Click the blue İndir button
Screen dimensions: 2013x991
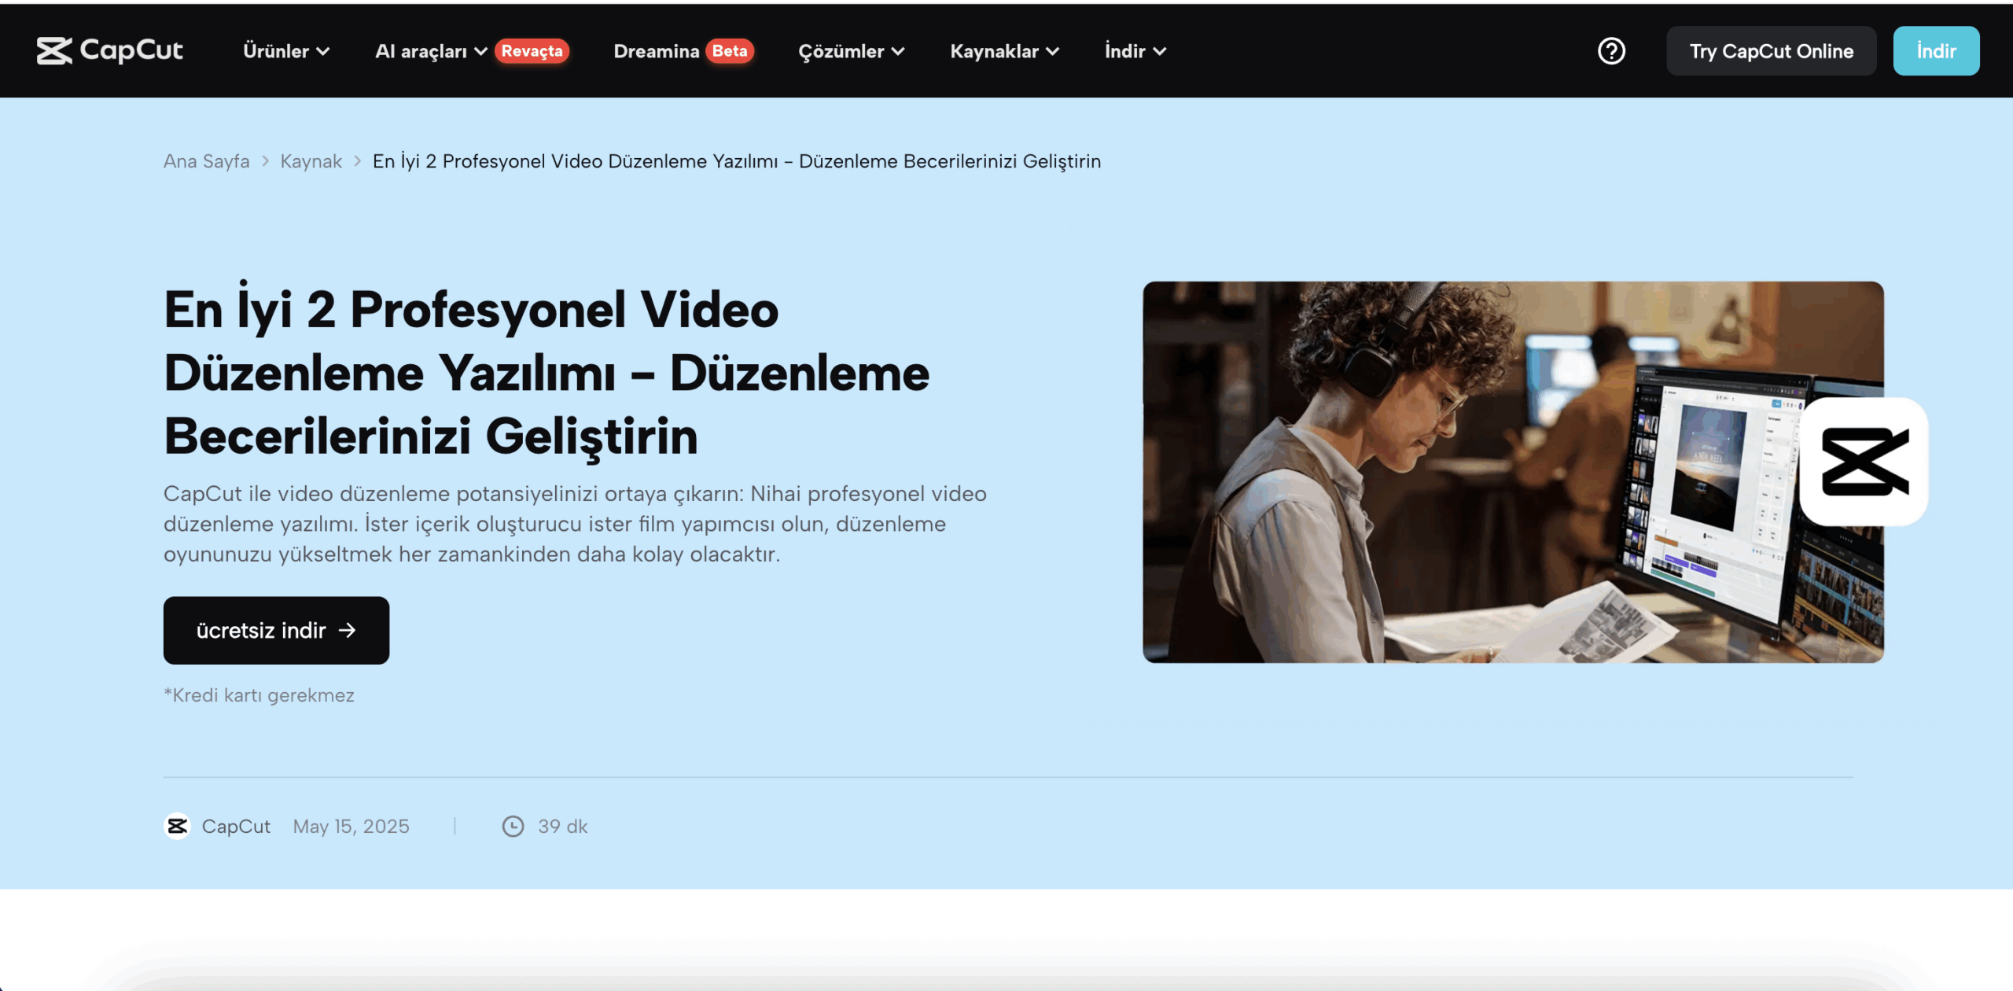click(x=1936, y=51)
